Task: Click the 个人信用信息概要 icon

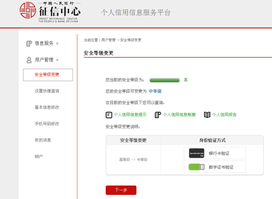Action: [x=158, y=115]
